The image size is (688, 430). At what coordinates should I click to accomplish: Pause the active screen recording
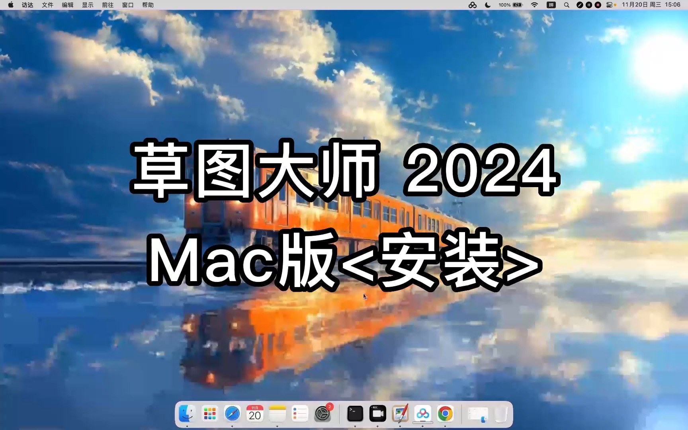point(588,5)
